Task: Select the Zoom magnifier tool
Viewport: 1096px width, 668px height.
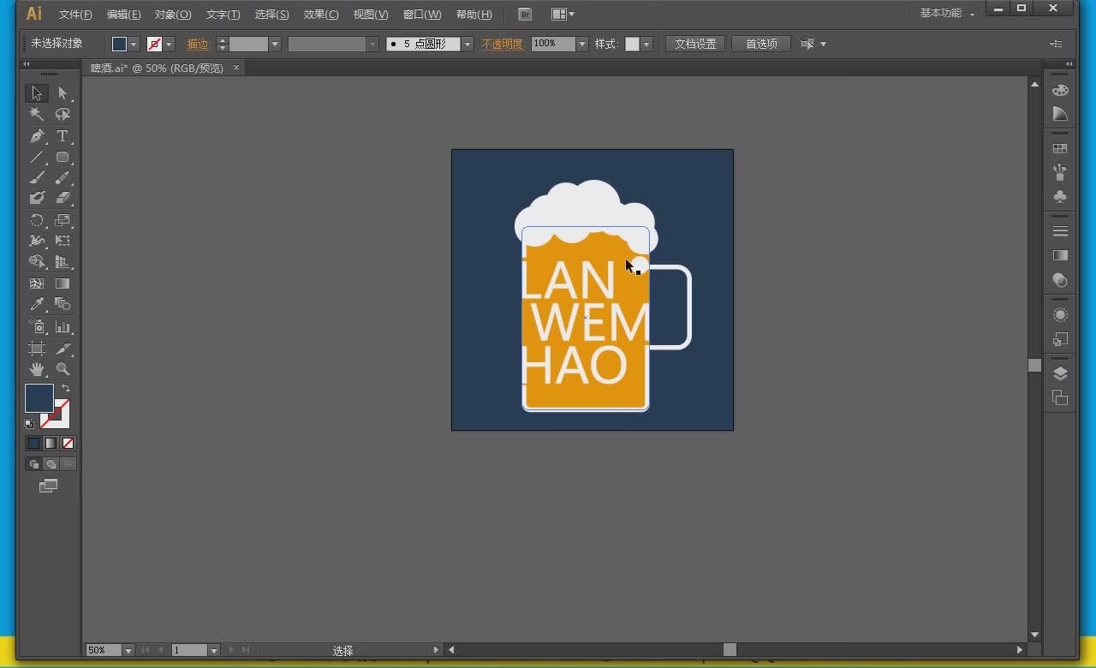Action: (63, 369)
